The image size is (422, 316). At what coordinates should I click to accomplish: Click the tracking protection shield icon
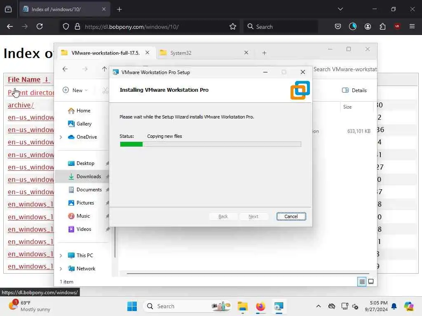[x=66, y=27]
